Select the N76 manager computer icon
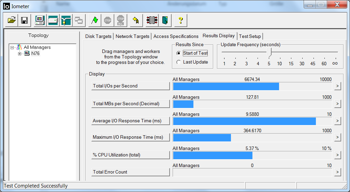Screen dimensions: 350x192 [27, 53]
